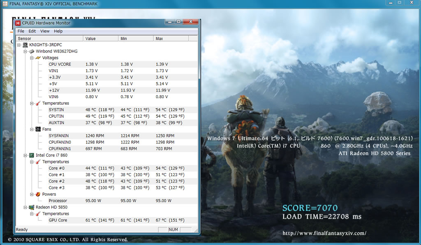The image size is (421, 245).
Task: Collapse the Fans group
Action: [x=32, y=129]
